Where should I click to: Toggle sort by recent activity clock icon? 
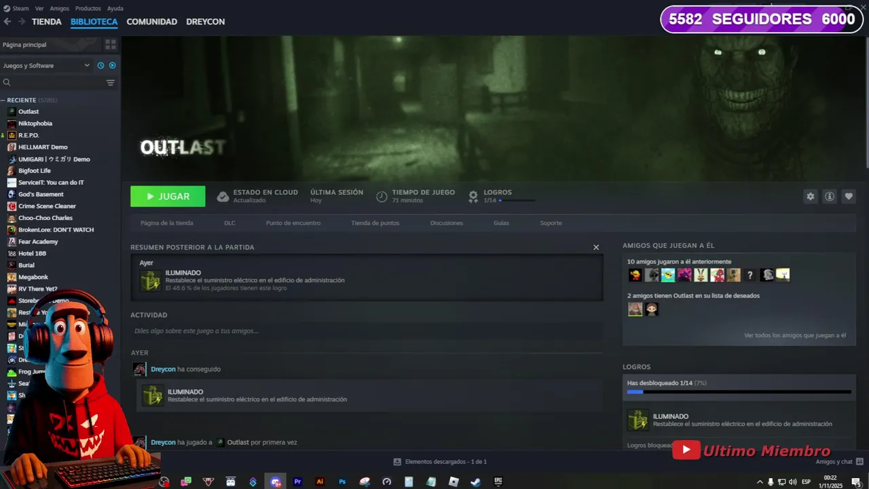[x=101, y=65]
